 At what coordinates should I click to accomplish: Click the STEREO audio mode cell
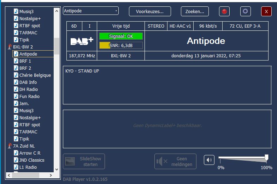point(156,26)
